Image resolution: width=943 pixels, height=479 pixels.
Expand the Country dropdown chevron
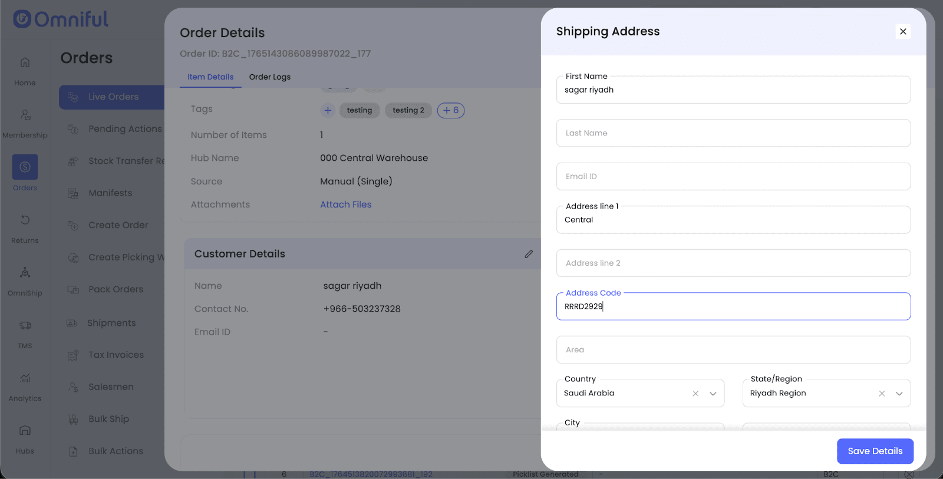[713, 394]
